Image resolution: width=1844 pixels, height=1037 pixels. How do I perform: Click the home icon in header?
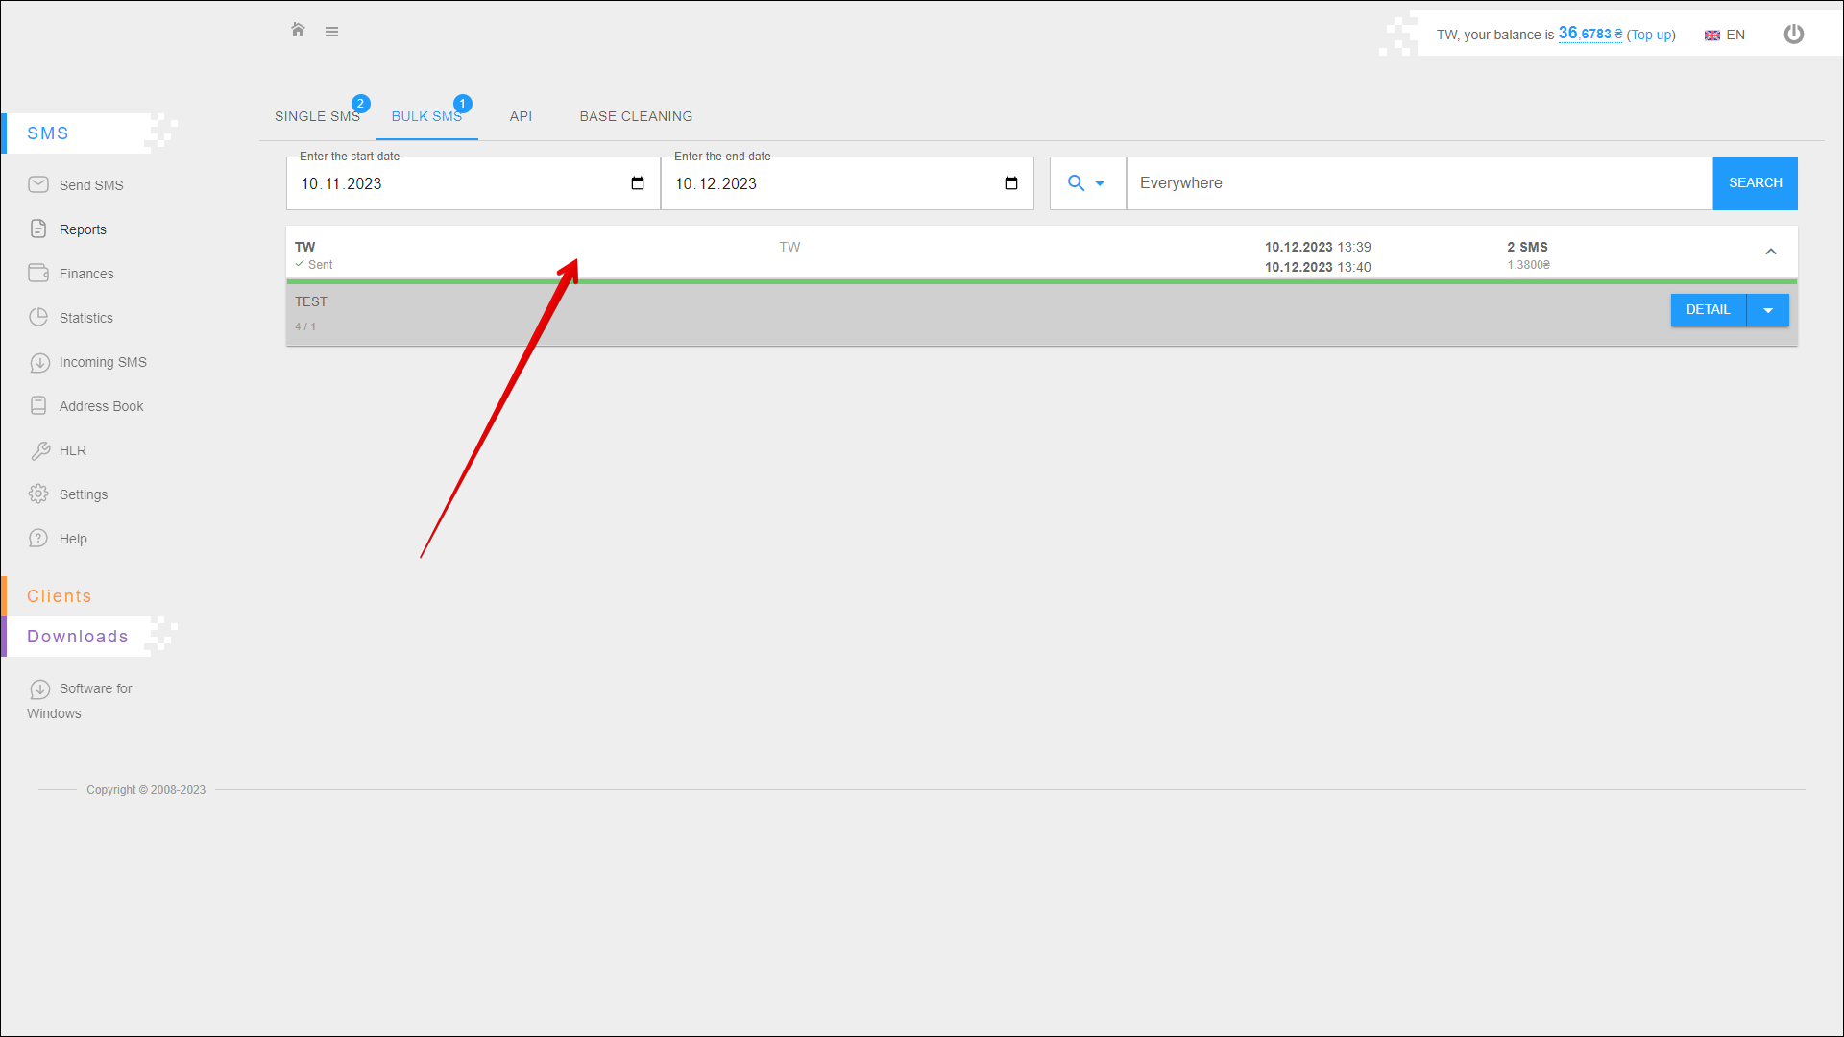298,31
